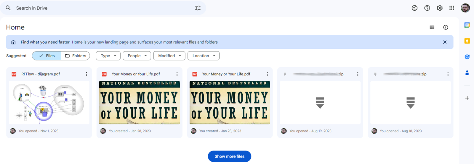The width and height of the screenshot is (474, 164).
Task: Open advanced search options slider icon
Action: click(x=198, y=8)
